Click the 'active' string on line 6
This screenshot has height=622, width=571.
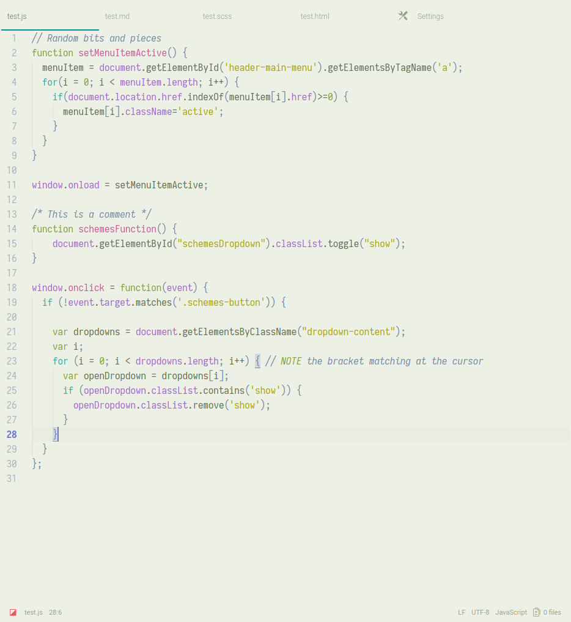click(x=198, y=111)
